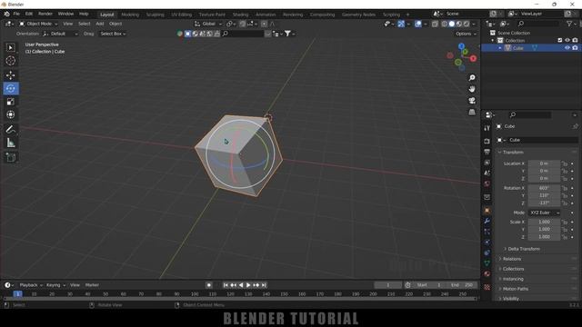Open the Object Data properties tab
Screen dimensions: 582x327
pos(487,263)
